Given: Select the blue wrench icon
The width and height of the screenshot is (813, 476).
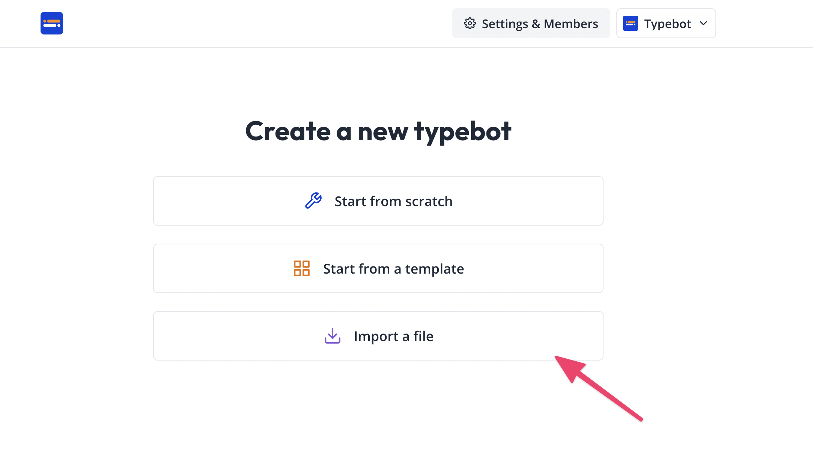Looking at the screenshot, I should (x=314, y=201).
